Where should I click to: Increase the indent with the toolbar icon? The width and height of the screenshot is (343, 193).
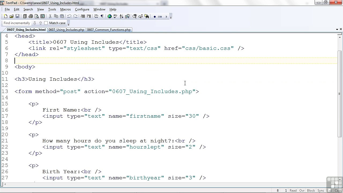coord(89,16)
